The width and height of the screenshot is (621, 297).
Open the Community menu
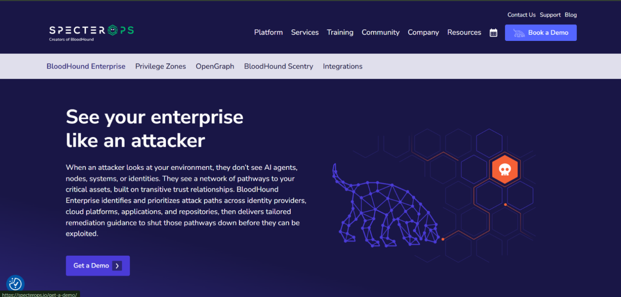pos(380,32)
